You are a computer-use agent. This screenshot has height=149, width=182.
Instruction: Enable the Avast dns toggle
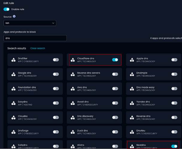point(115,103)
